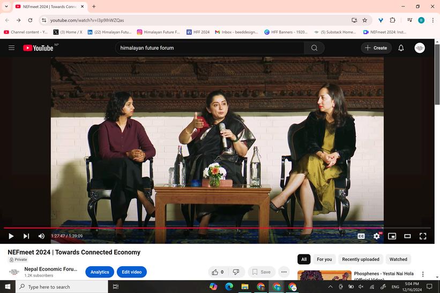
Task: Open the account avatar menu
Action: [x=420, y=48]
